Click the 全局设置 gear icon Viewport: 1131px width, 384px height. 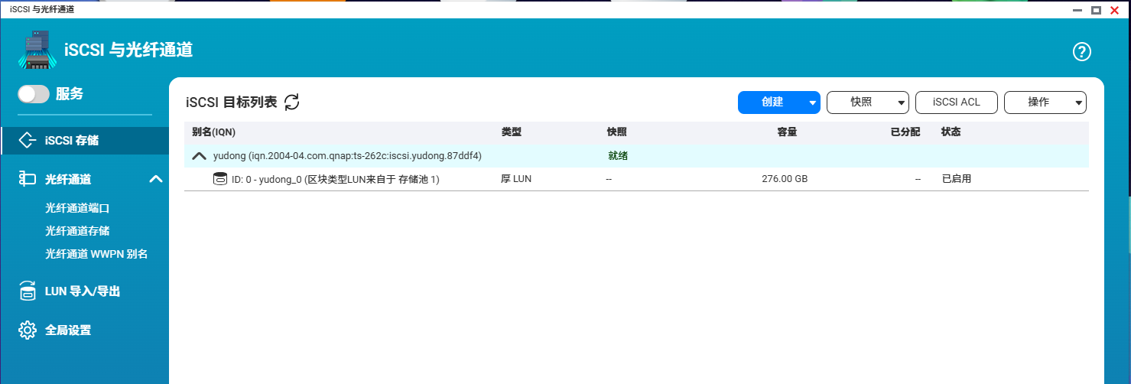tap(28, 330)
